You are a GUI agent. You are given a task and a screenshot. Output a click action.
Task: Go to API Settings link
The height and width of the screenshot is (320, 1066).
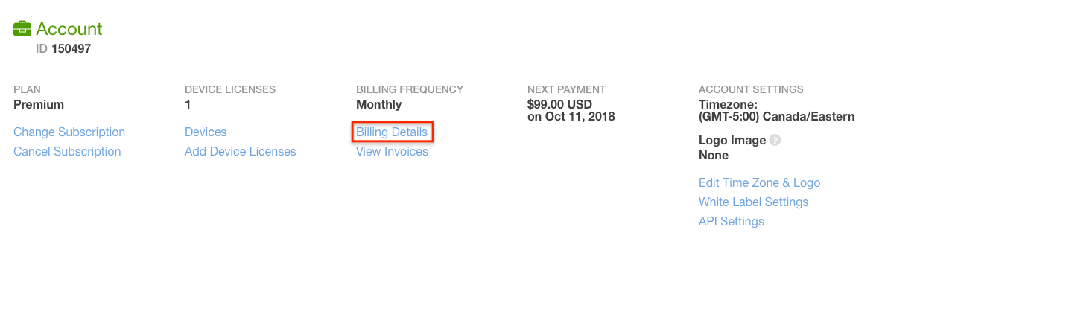coord(732,221)
